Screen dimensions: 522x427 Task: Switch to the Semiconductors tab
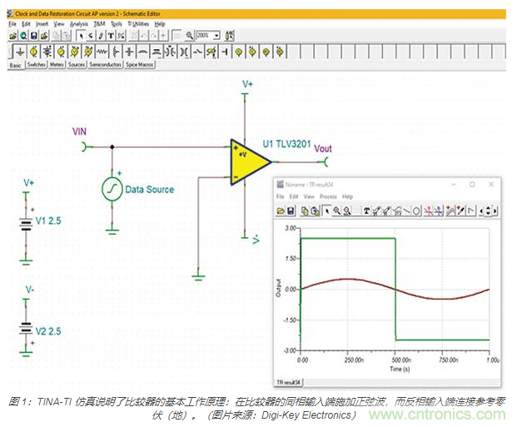click(105, 64)
